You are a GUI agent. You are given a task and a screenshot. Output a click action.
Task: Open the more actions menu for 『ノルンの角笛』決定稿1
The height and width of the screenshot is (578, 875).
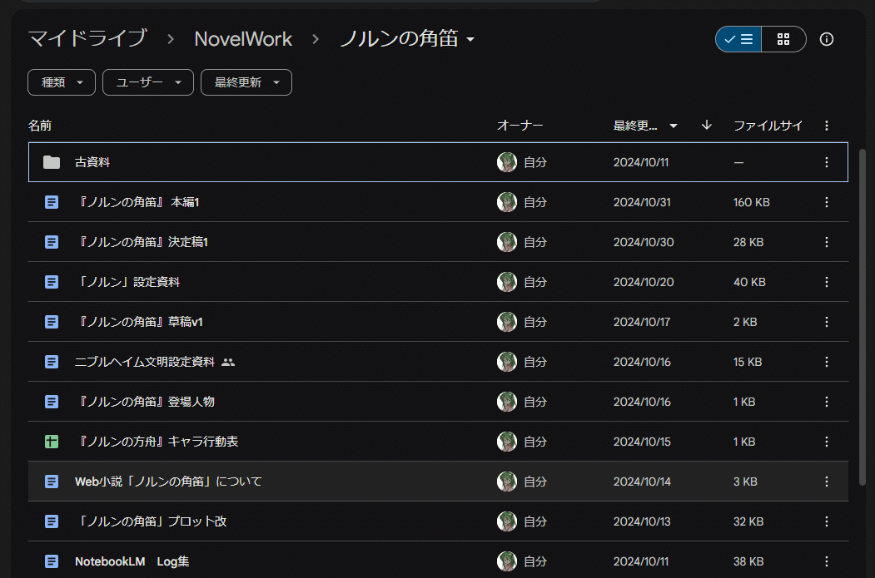(x=826, y=242)
